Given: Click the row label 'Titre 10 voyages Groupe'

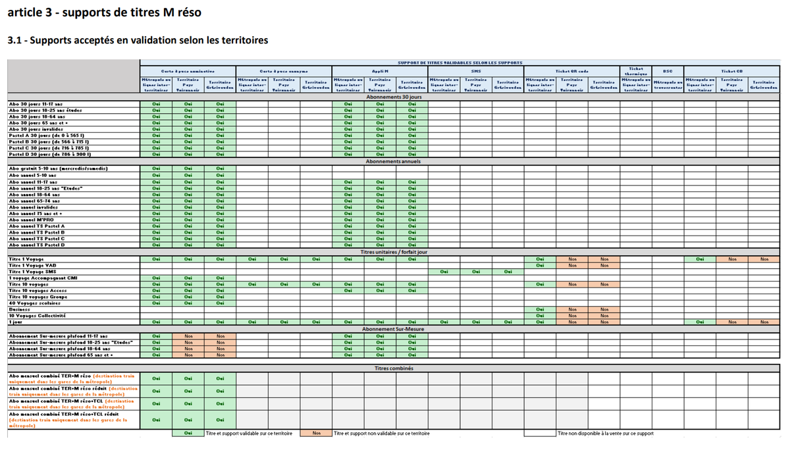Looking at the screenshot, I should pos(38,297).
